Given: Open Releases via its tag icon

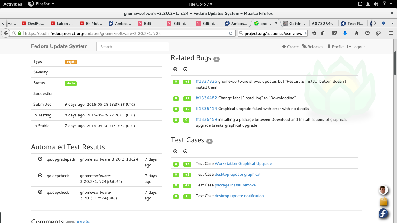Looking at the screenshot, I should tap(304, 46).
